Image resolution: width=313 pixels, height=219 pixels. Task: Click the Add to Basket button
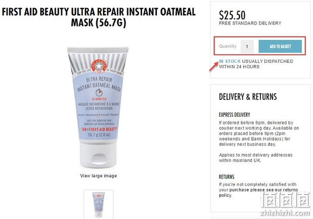point(280,47)
